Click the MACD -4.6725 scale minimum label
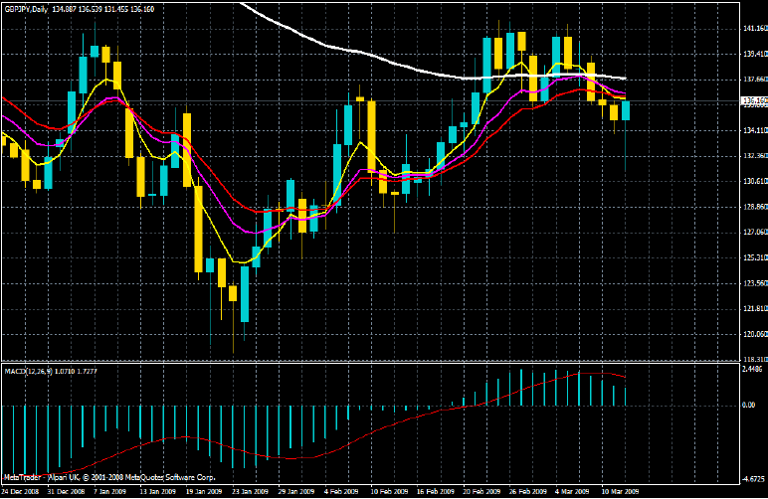The height and width of the screenshot is (499, 768). tap(753, 479)
